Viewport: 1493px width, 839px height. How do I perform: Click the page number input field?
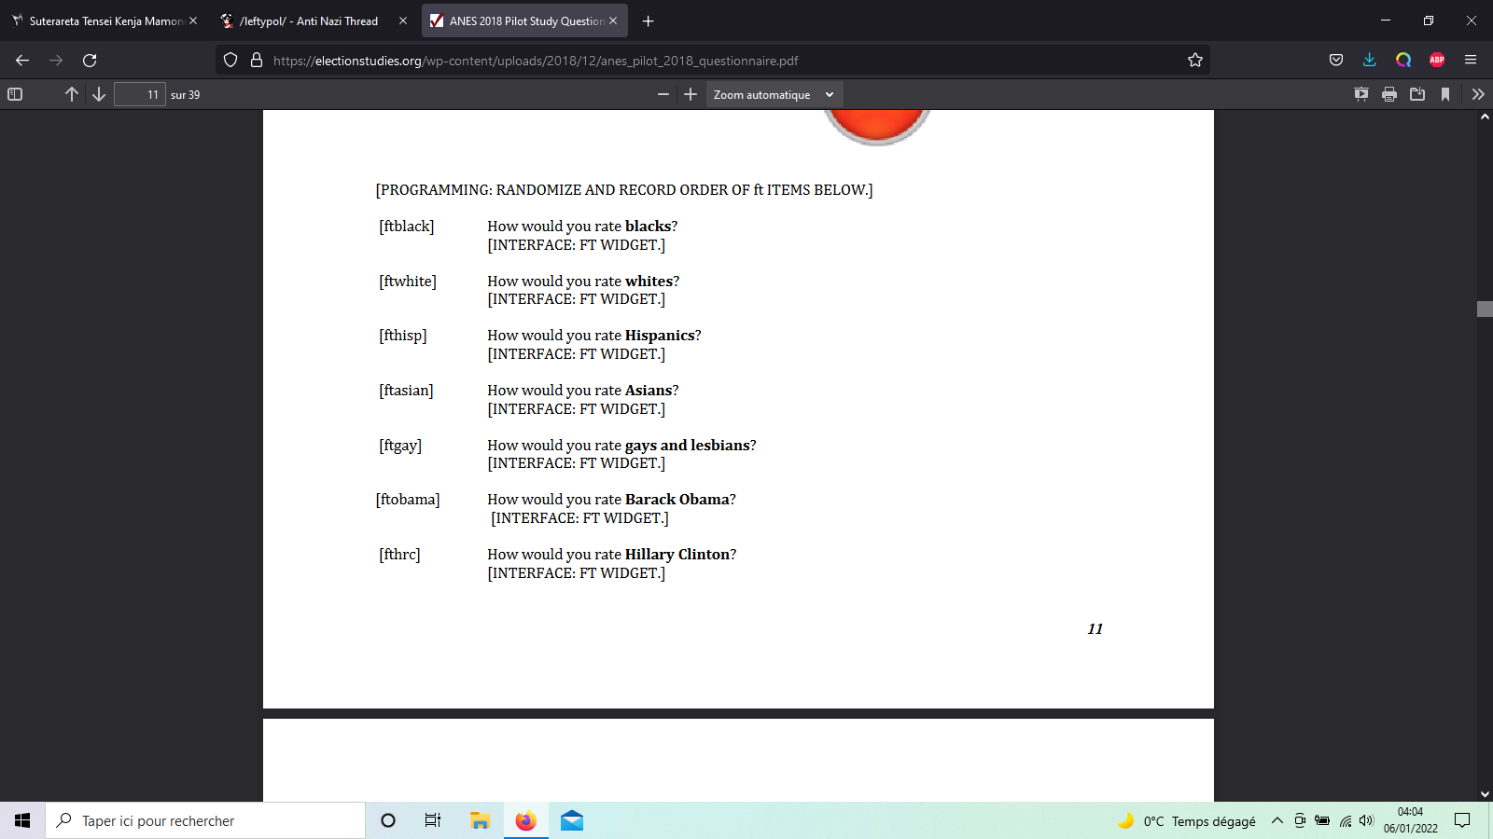pyautogui.click(x=140, y=94)
